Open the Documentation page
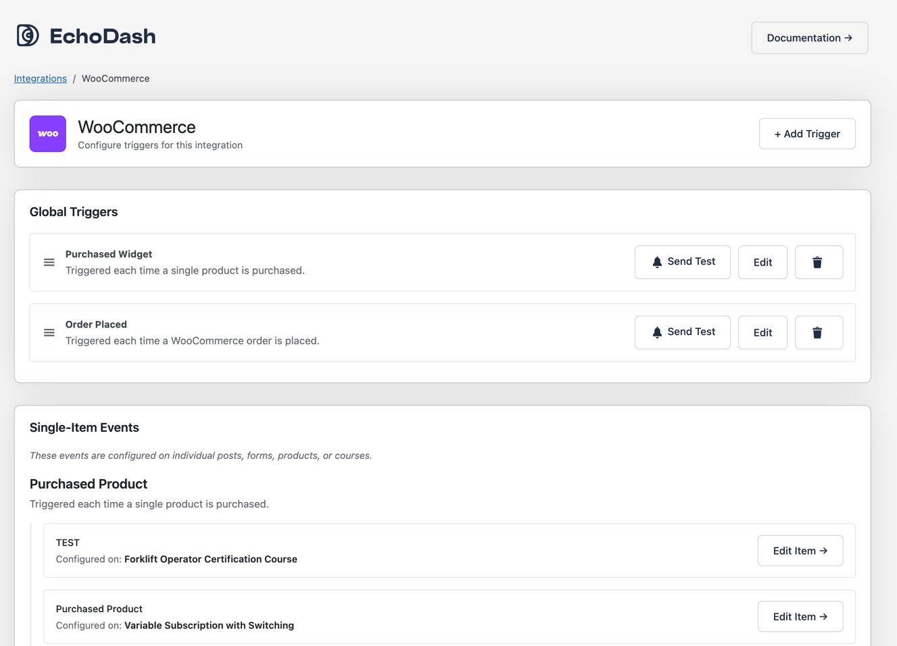Screen dimensions: 897x646 (x=809, y=38)
